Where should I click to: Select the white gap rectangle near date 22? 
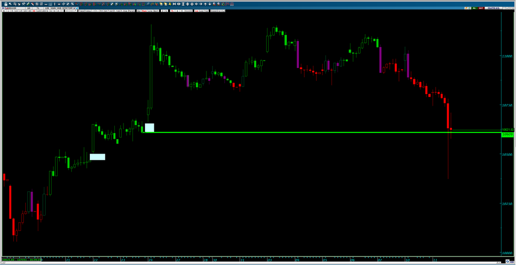click(97, 157)
